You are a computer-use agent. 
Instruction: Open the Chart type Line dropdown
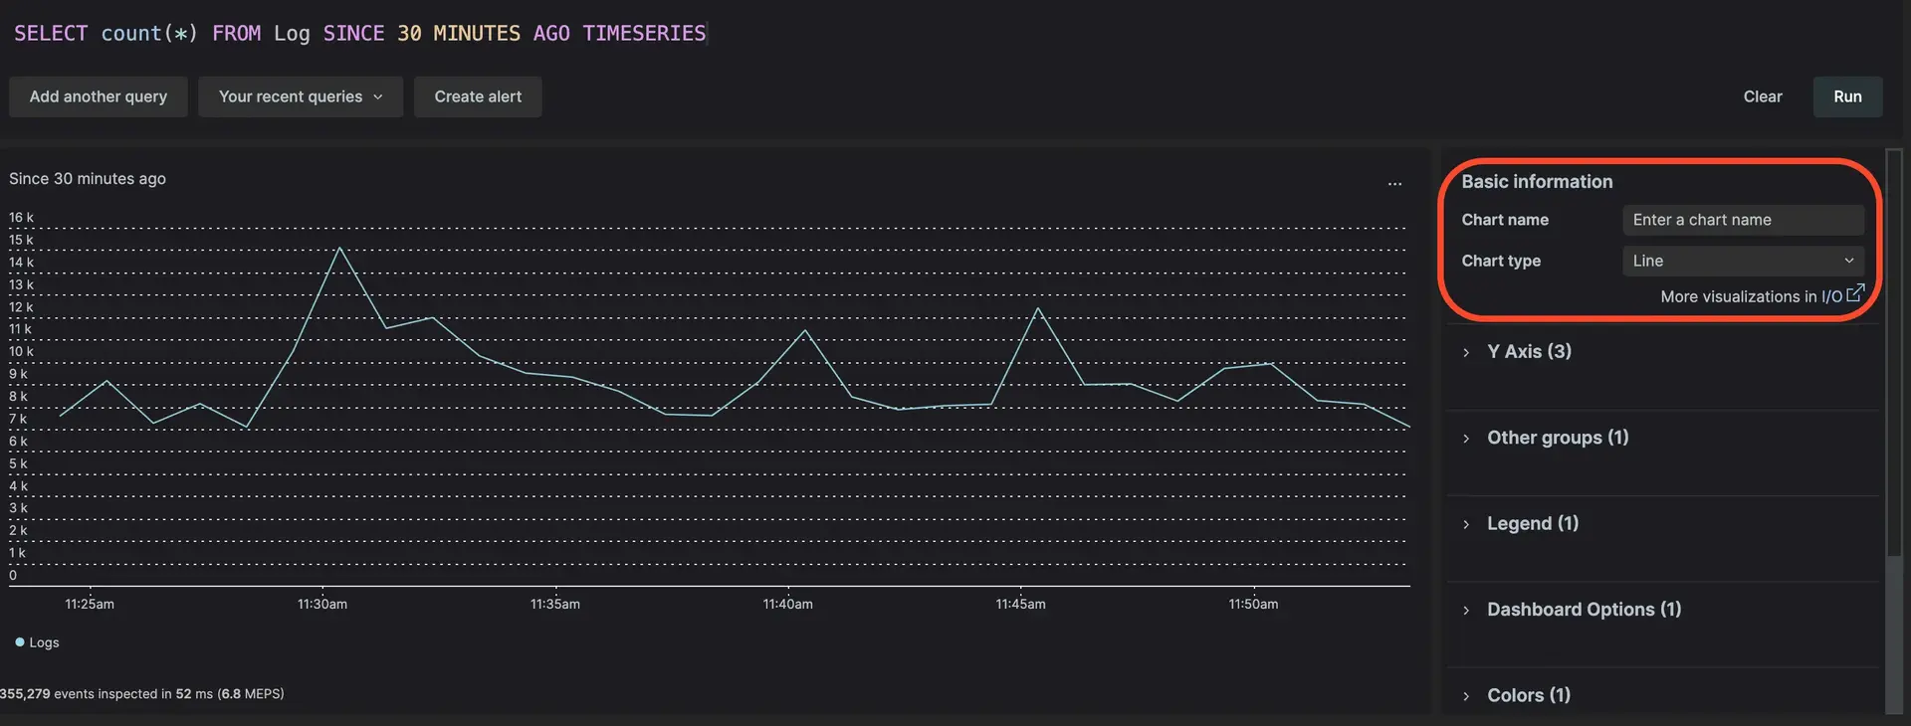click(1743, 261)
